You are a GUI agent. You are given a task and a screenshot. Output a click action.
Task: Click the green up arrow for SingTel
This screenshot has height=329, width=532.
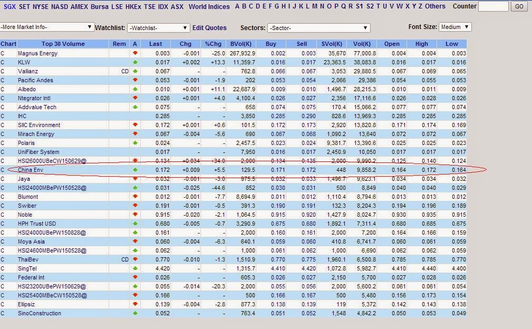(x=135, y=268)
